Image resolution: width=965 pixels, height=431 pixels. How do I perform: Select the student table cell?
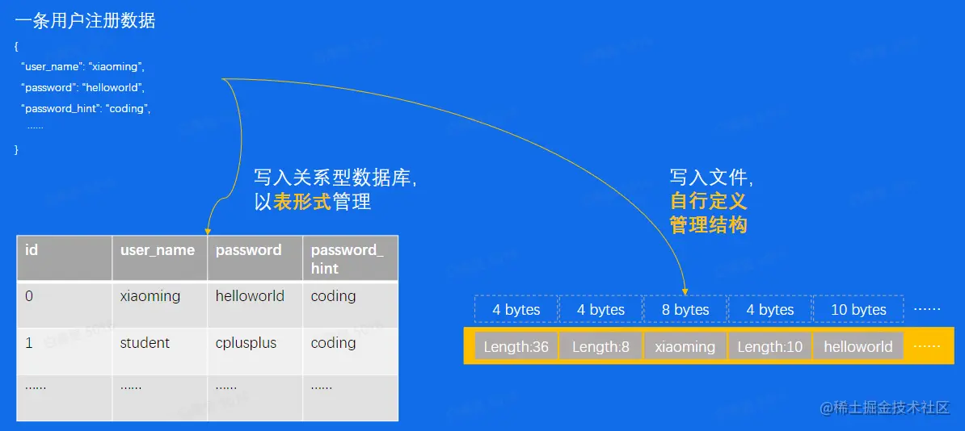(159, 351)
